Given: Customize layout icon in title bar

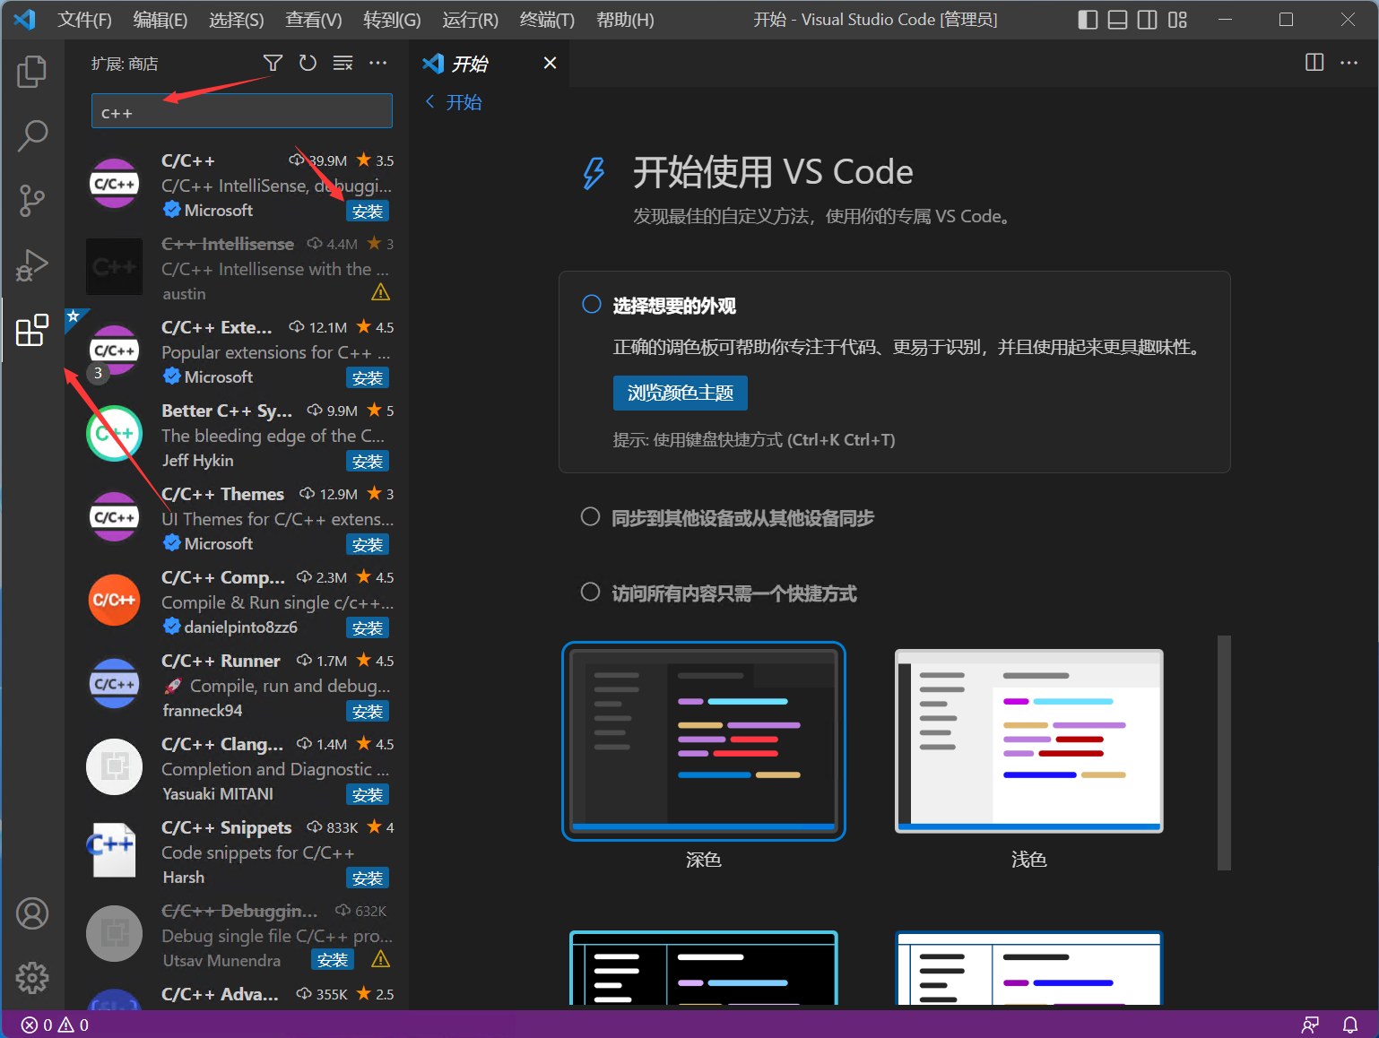Looking at the screenshot, I should pos(1177,20).
